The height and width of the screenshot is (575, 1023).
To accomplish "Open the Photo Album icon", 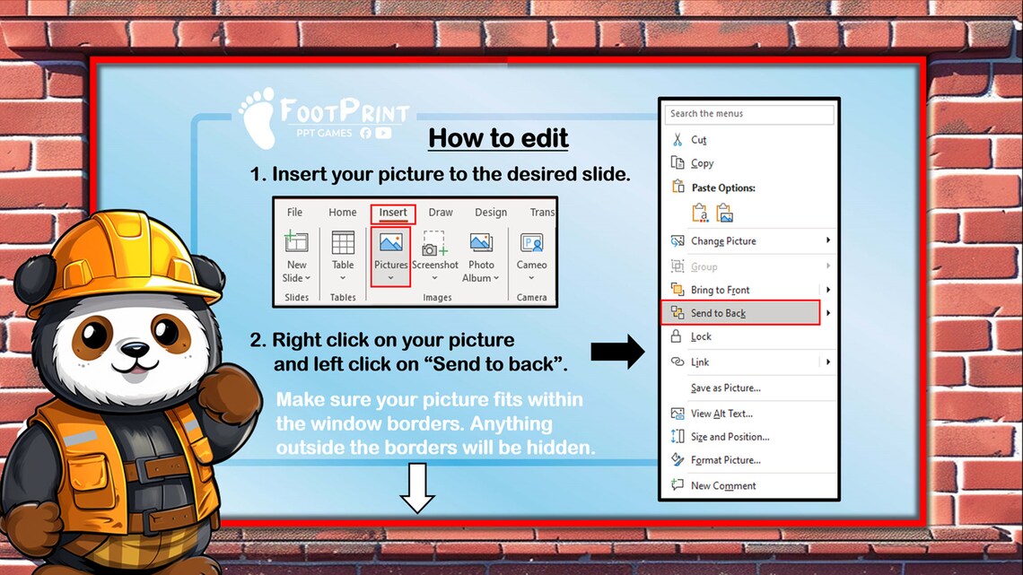I will coord(480,241).
